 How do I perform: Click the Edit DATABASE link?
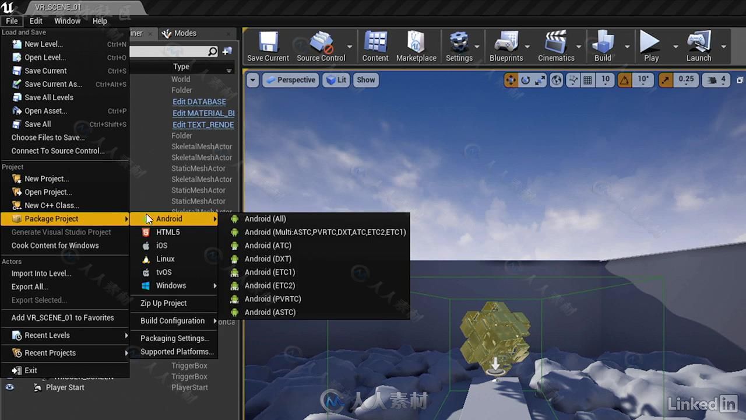click(199, 101)
